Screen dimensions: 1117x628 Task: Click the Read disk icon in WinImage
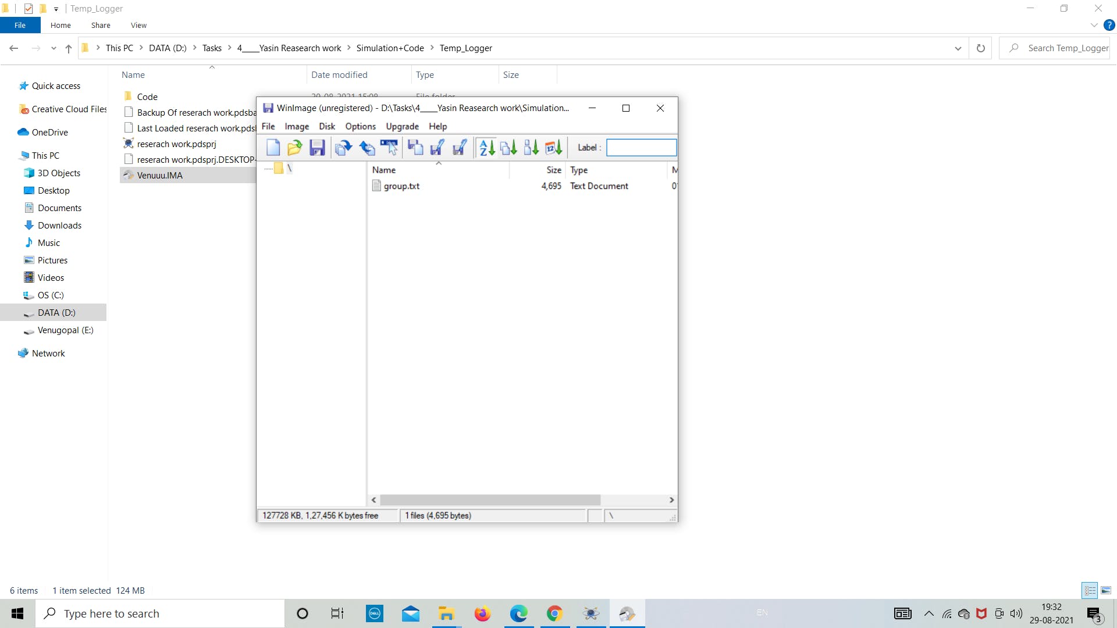(415, 148)
